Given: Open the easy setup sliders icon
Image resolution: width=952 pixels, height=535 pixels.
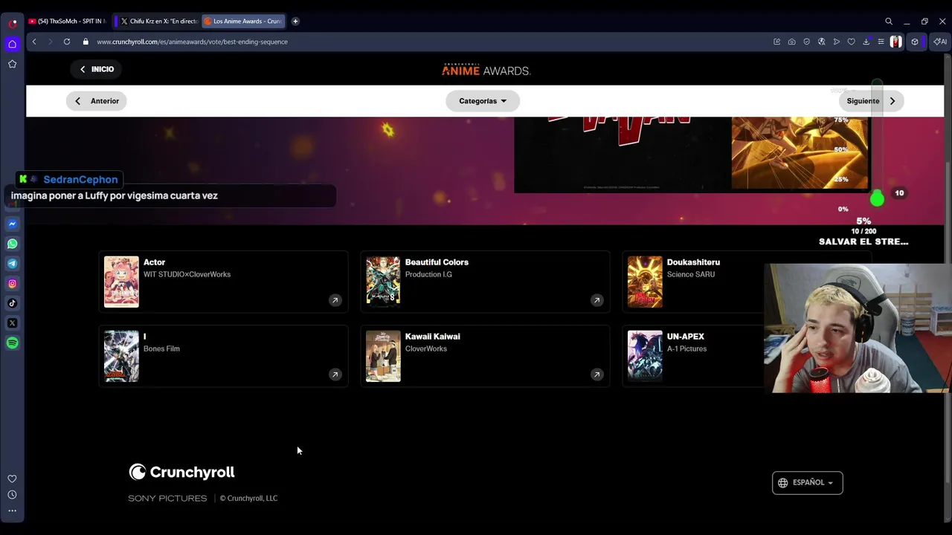Looking at the screenshot, I should [881, 42].
